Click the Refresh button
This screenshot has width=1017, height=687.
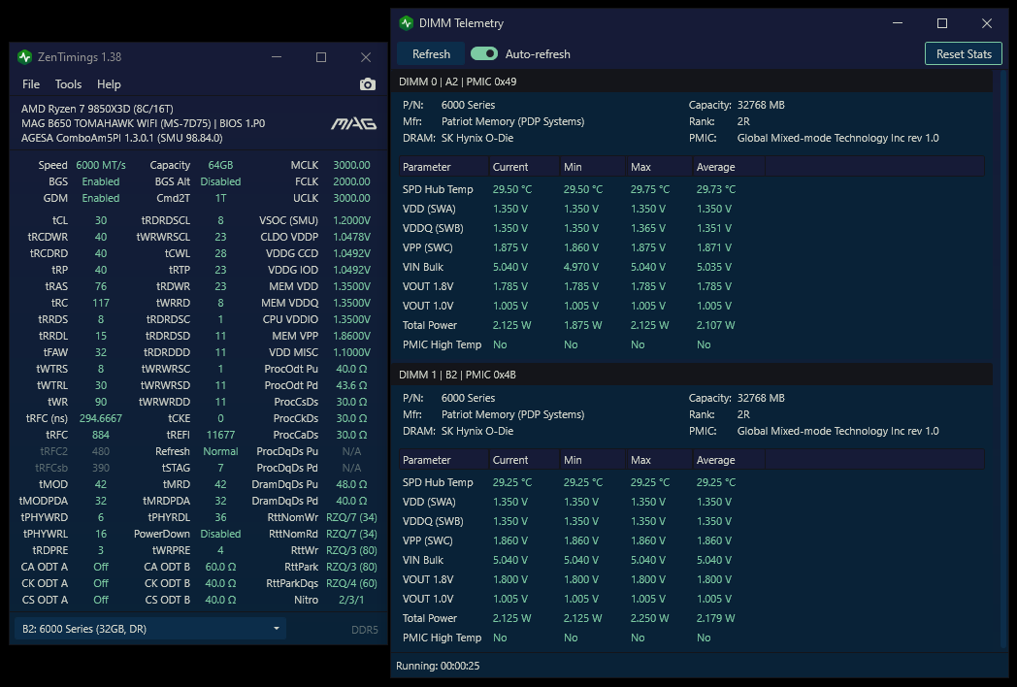(431, 53)
